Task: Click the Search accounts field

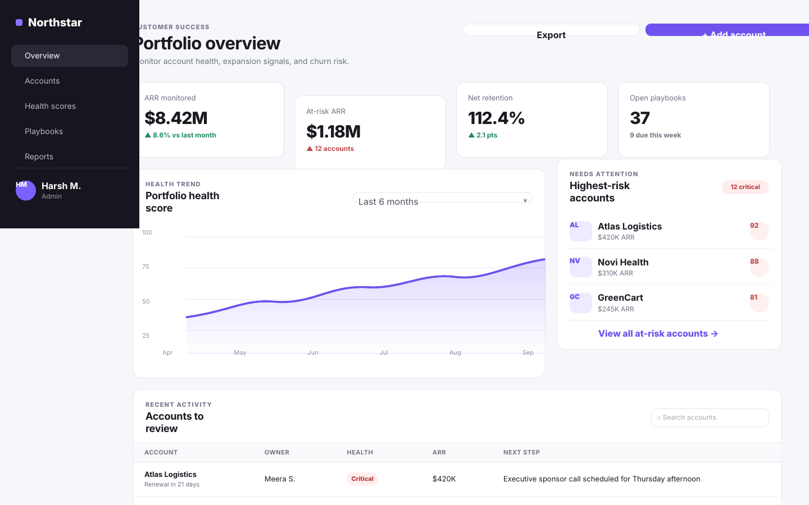Action: click(710, 417)
